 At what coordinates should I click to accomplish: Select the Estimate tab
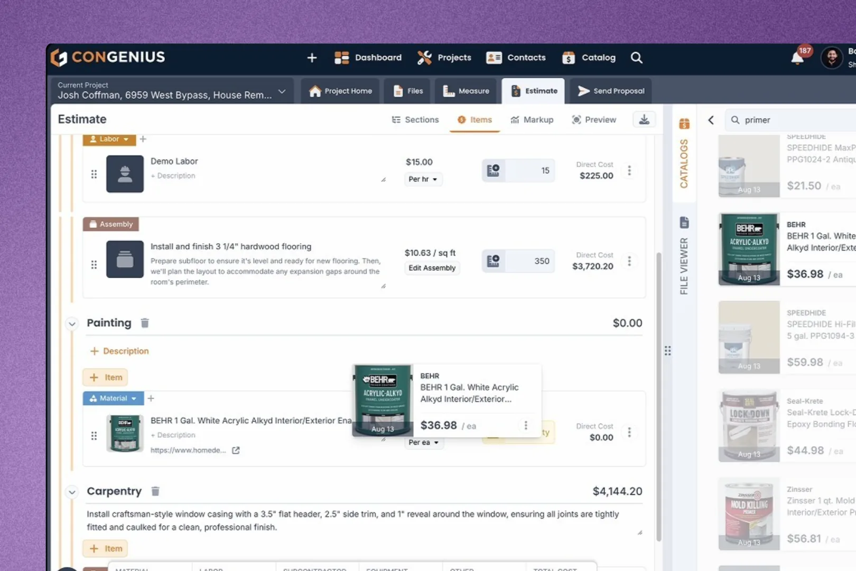point(534,91)
